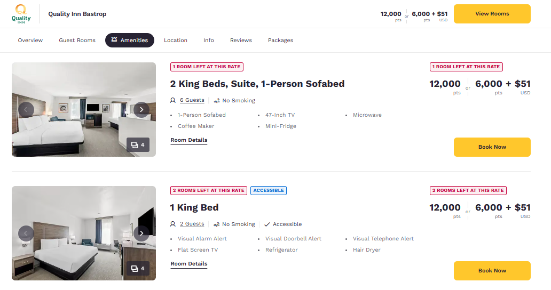The width and height of the screenshot is (551, 290).
Task: Open the 6 Guests link
Action: pos(192,100)
